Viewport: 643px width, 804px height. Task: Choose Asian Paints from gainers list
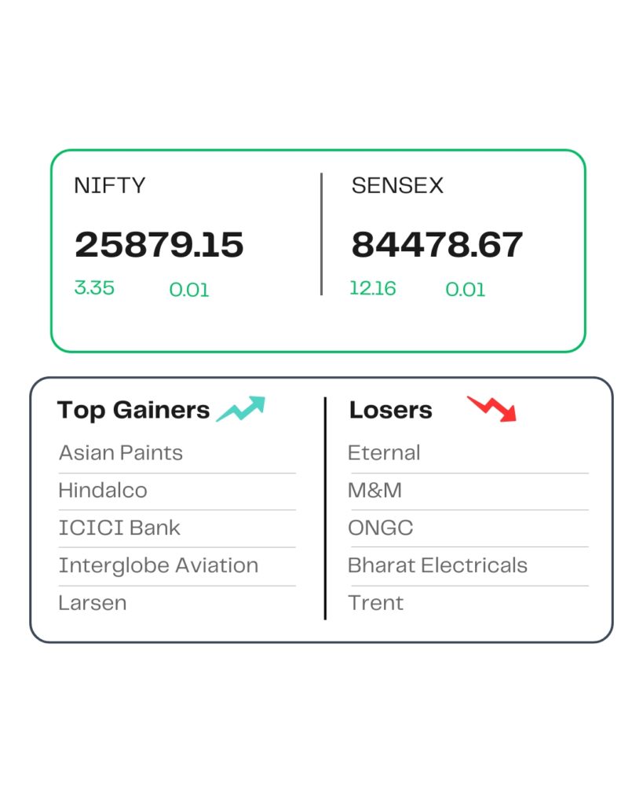[121, 453]
